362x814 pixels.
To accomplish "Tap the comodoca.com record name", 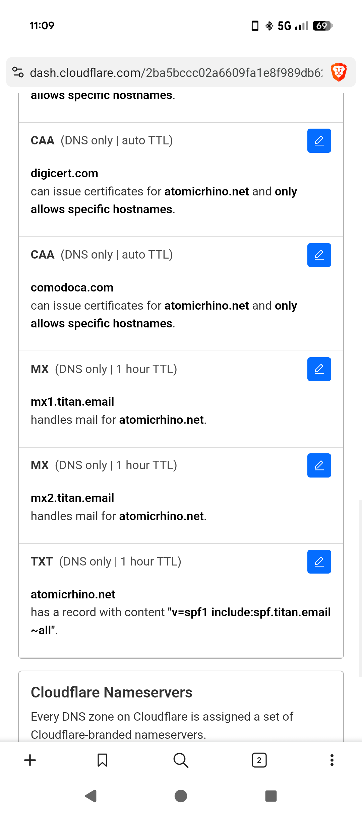I will tap(72, 287).
